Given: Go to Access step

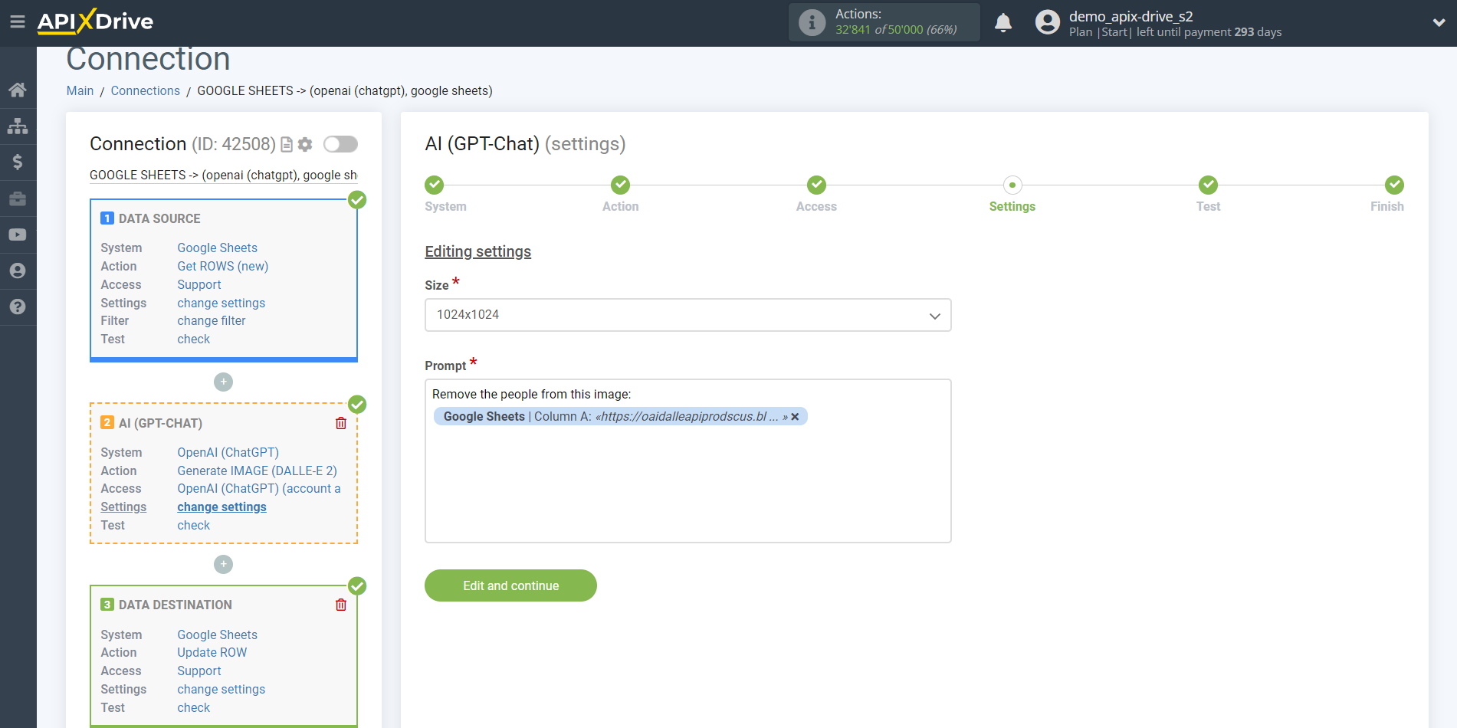Looking at the screenshot, I should pos(816,185).
